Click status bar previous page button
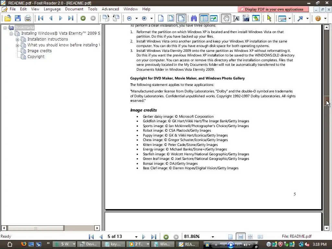Viewport: 332px width, 249px height. (101, 237)
